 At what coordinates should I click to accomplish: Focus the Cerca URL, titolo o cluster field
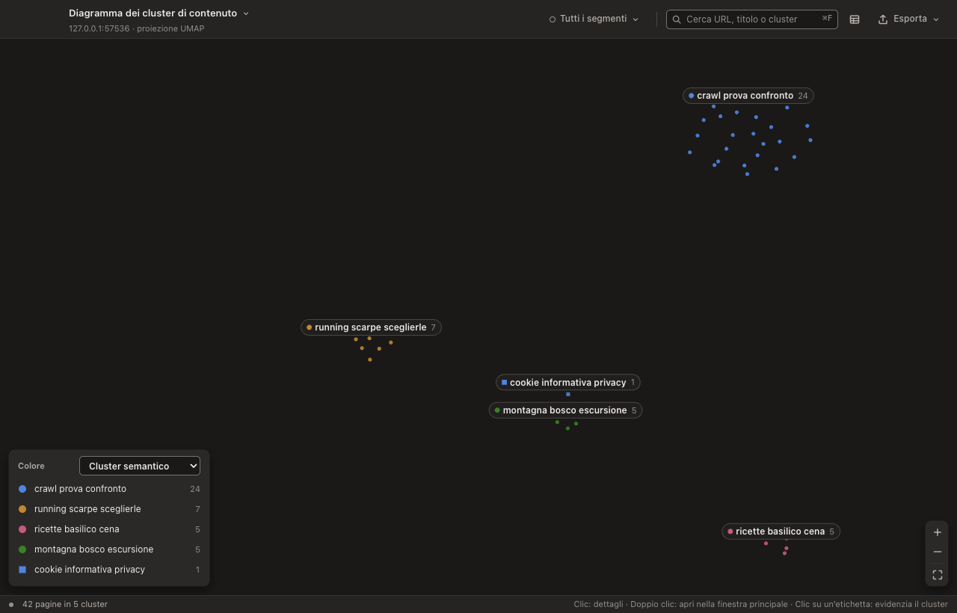752,19
